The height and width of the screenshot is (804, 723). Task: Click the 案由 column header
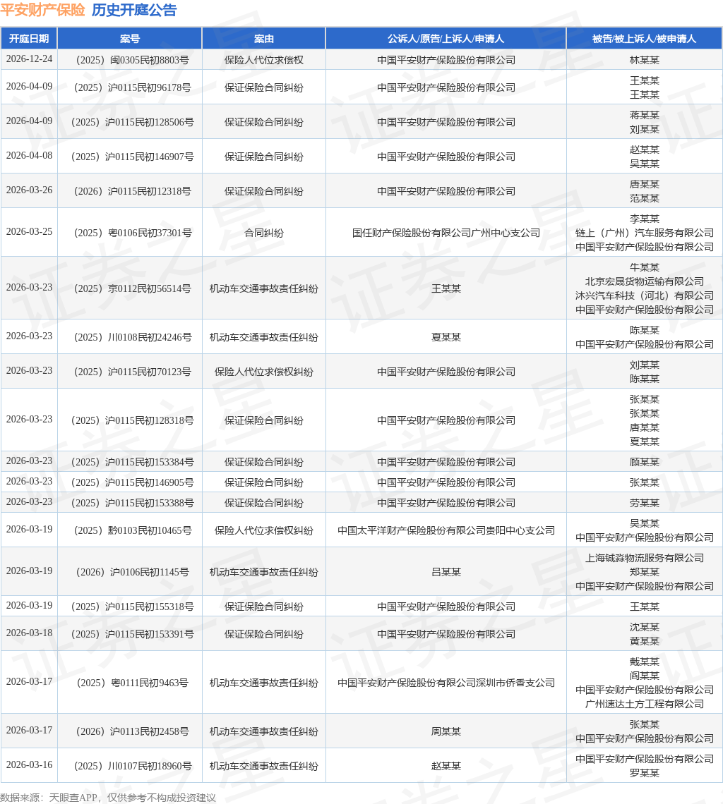(x=264, y=39)
